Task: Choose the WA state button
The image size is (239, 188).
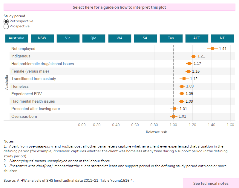Action: tap(119, 38)
